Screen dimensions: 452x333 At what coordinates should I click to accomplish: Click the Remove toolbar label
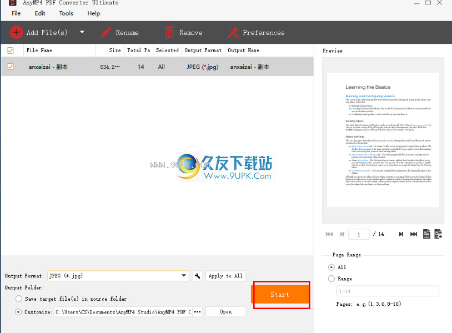[191, 33]
